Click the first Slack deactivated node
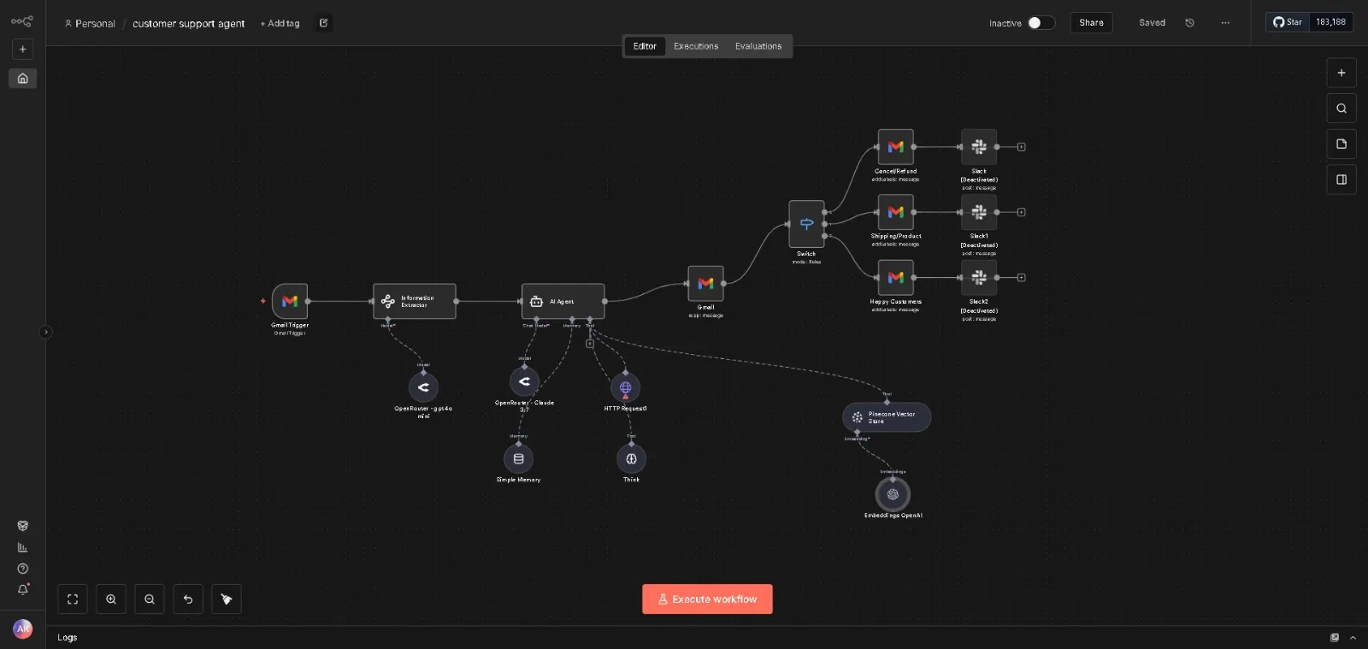This screenshot has width=1368, height=649. click(x=979, y=147)
